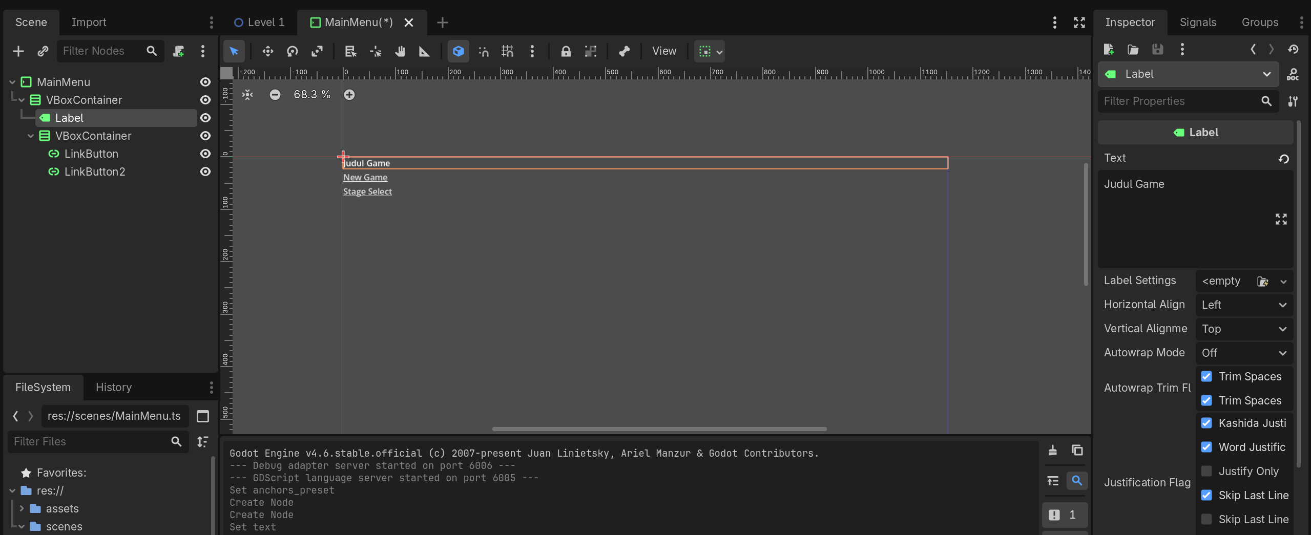Click the Filter Properties search field

pyautogui.click(x=1178, y=101)
